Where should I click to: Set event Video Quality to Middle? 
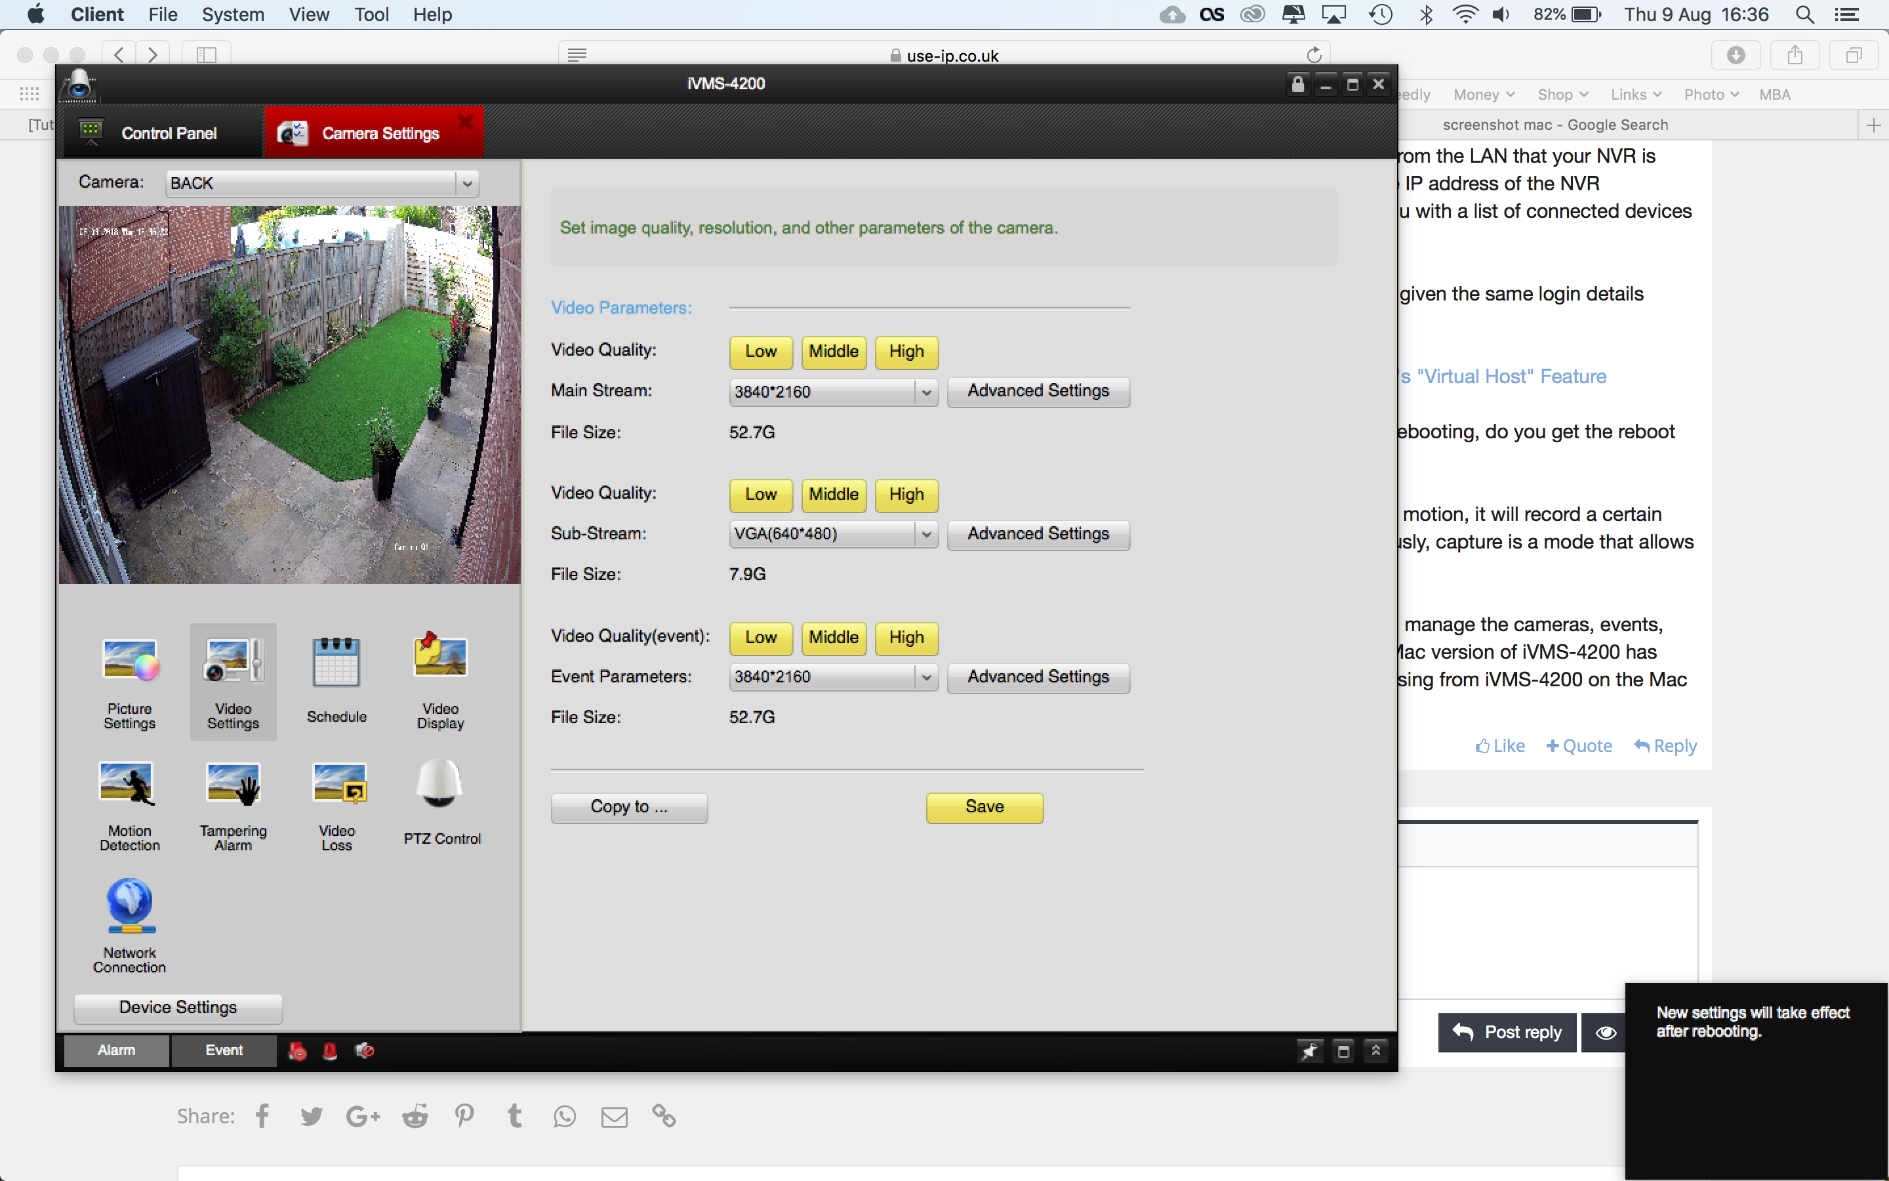[833, 637]
